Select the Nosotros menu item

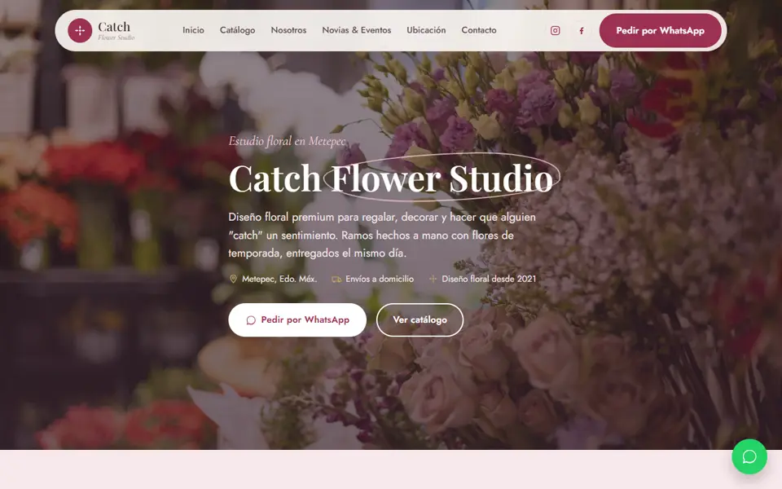click(x=288, y=30)
